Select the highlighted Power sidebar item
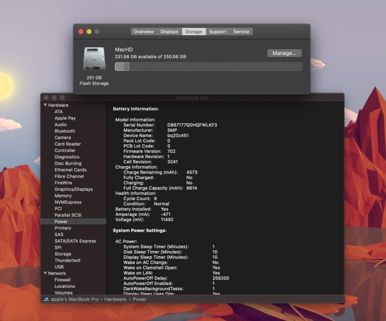386x321 pixels. [73, 221]
